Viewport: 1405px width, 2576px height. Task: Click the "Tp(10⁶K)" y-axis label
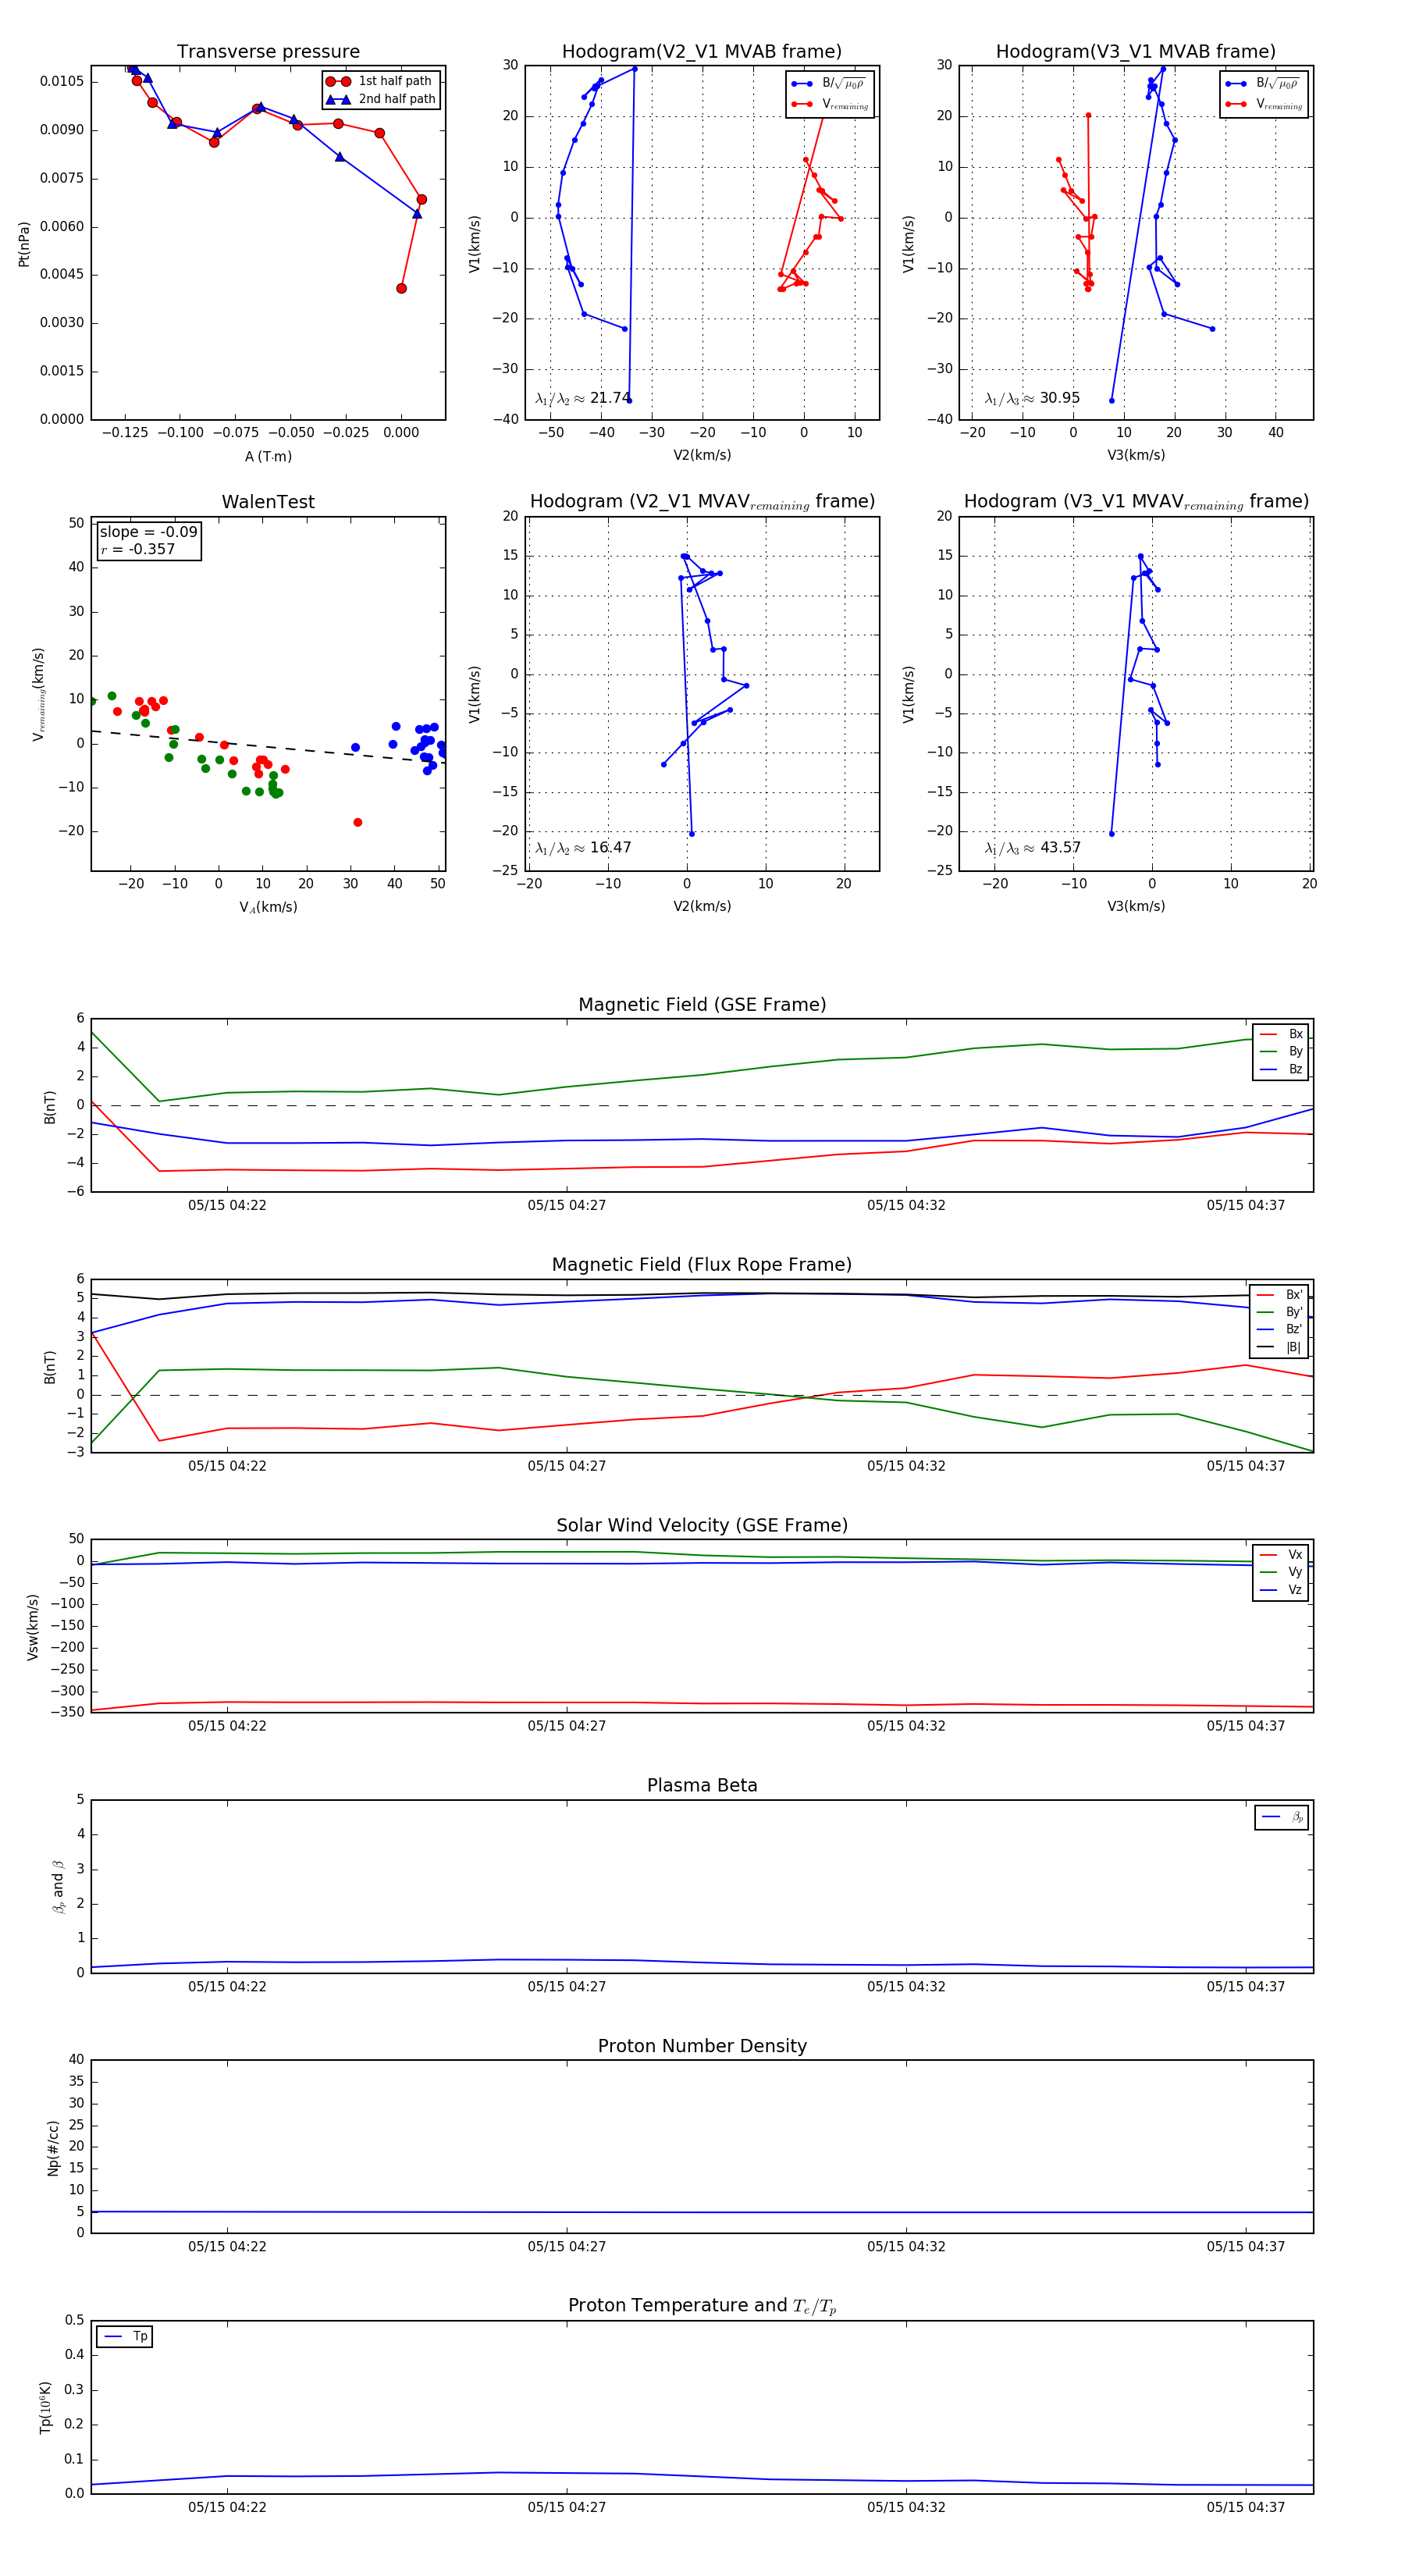point(45,2408)
